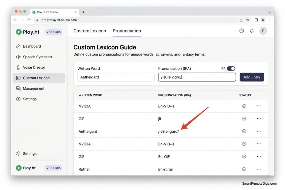
Task: Click the Pronunciation (IPA) input field
Action: pos(197,77)
